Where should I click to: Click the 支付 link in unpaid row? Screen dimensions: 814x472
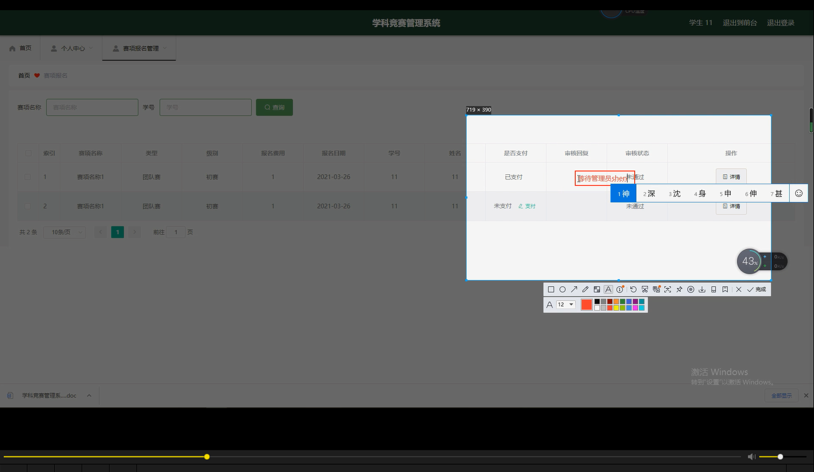[527, 206]
